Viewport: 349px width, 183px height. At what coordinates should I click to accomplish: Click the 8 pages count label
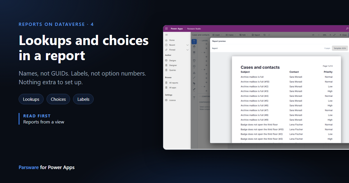coord(327,48)
